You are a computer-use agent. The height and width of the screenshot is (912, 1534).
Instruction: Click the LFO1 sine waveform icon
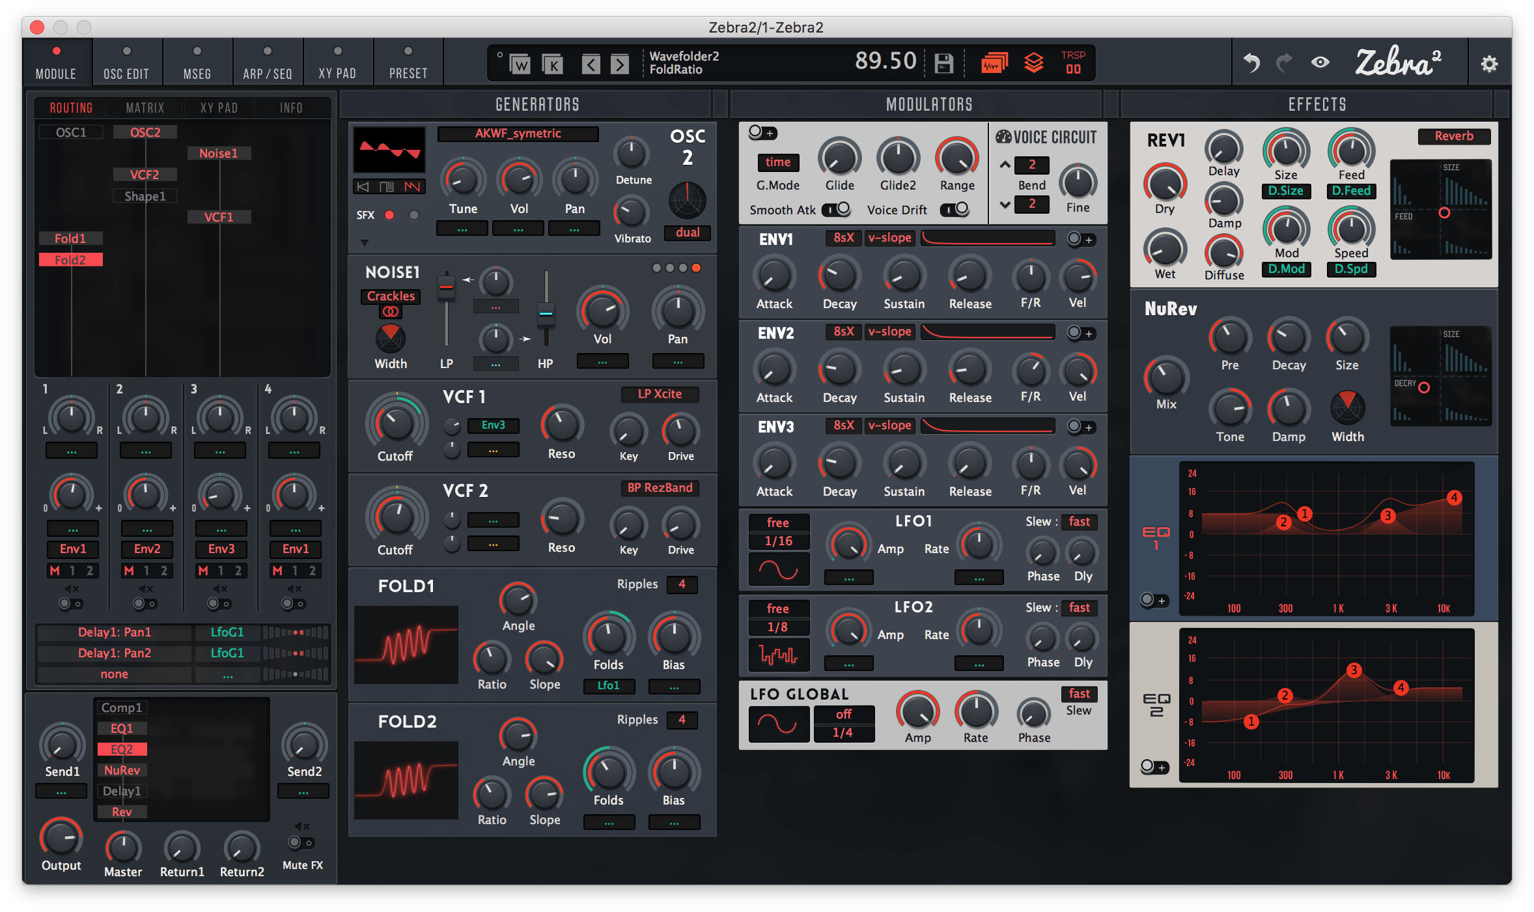(x=779, y=570)
